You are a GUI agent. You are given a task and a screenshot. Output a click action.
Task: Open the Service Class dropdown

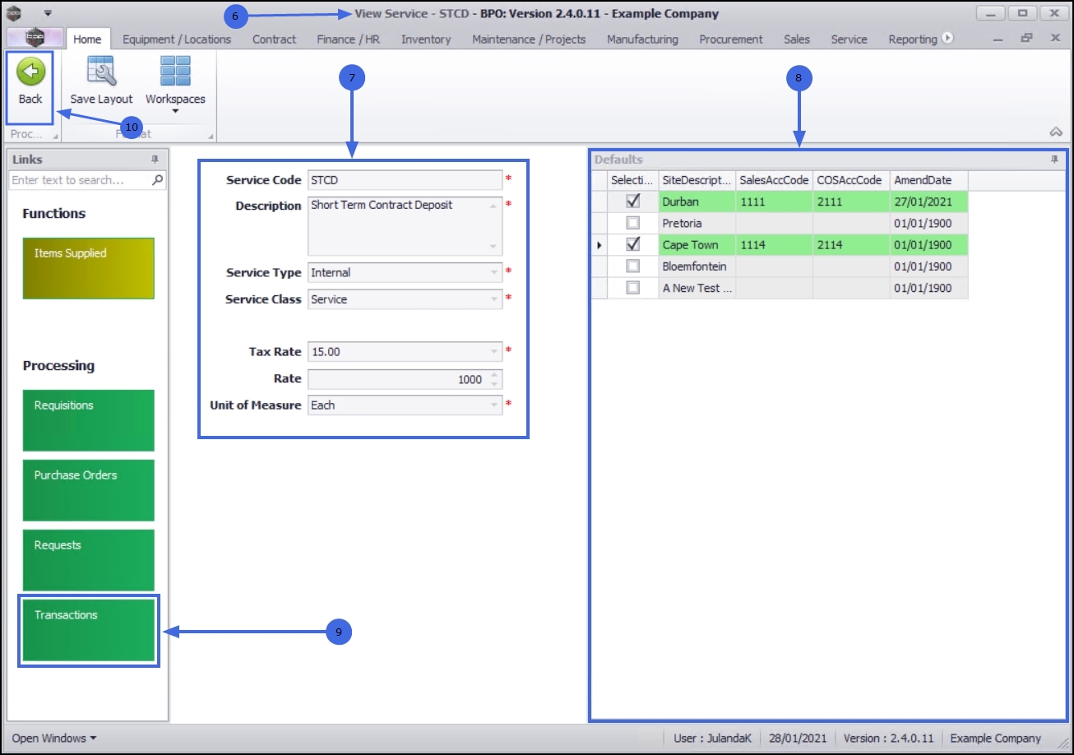(494, 299)
